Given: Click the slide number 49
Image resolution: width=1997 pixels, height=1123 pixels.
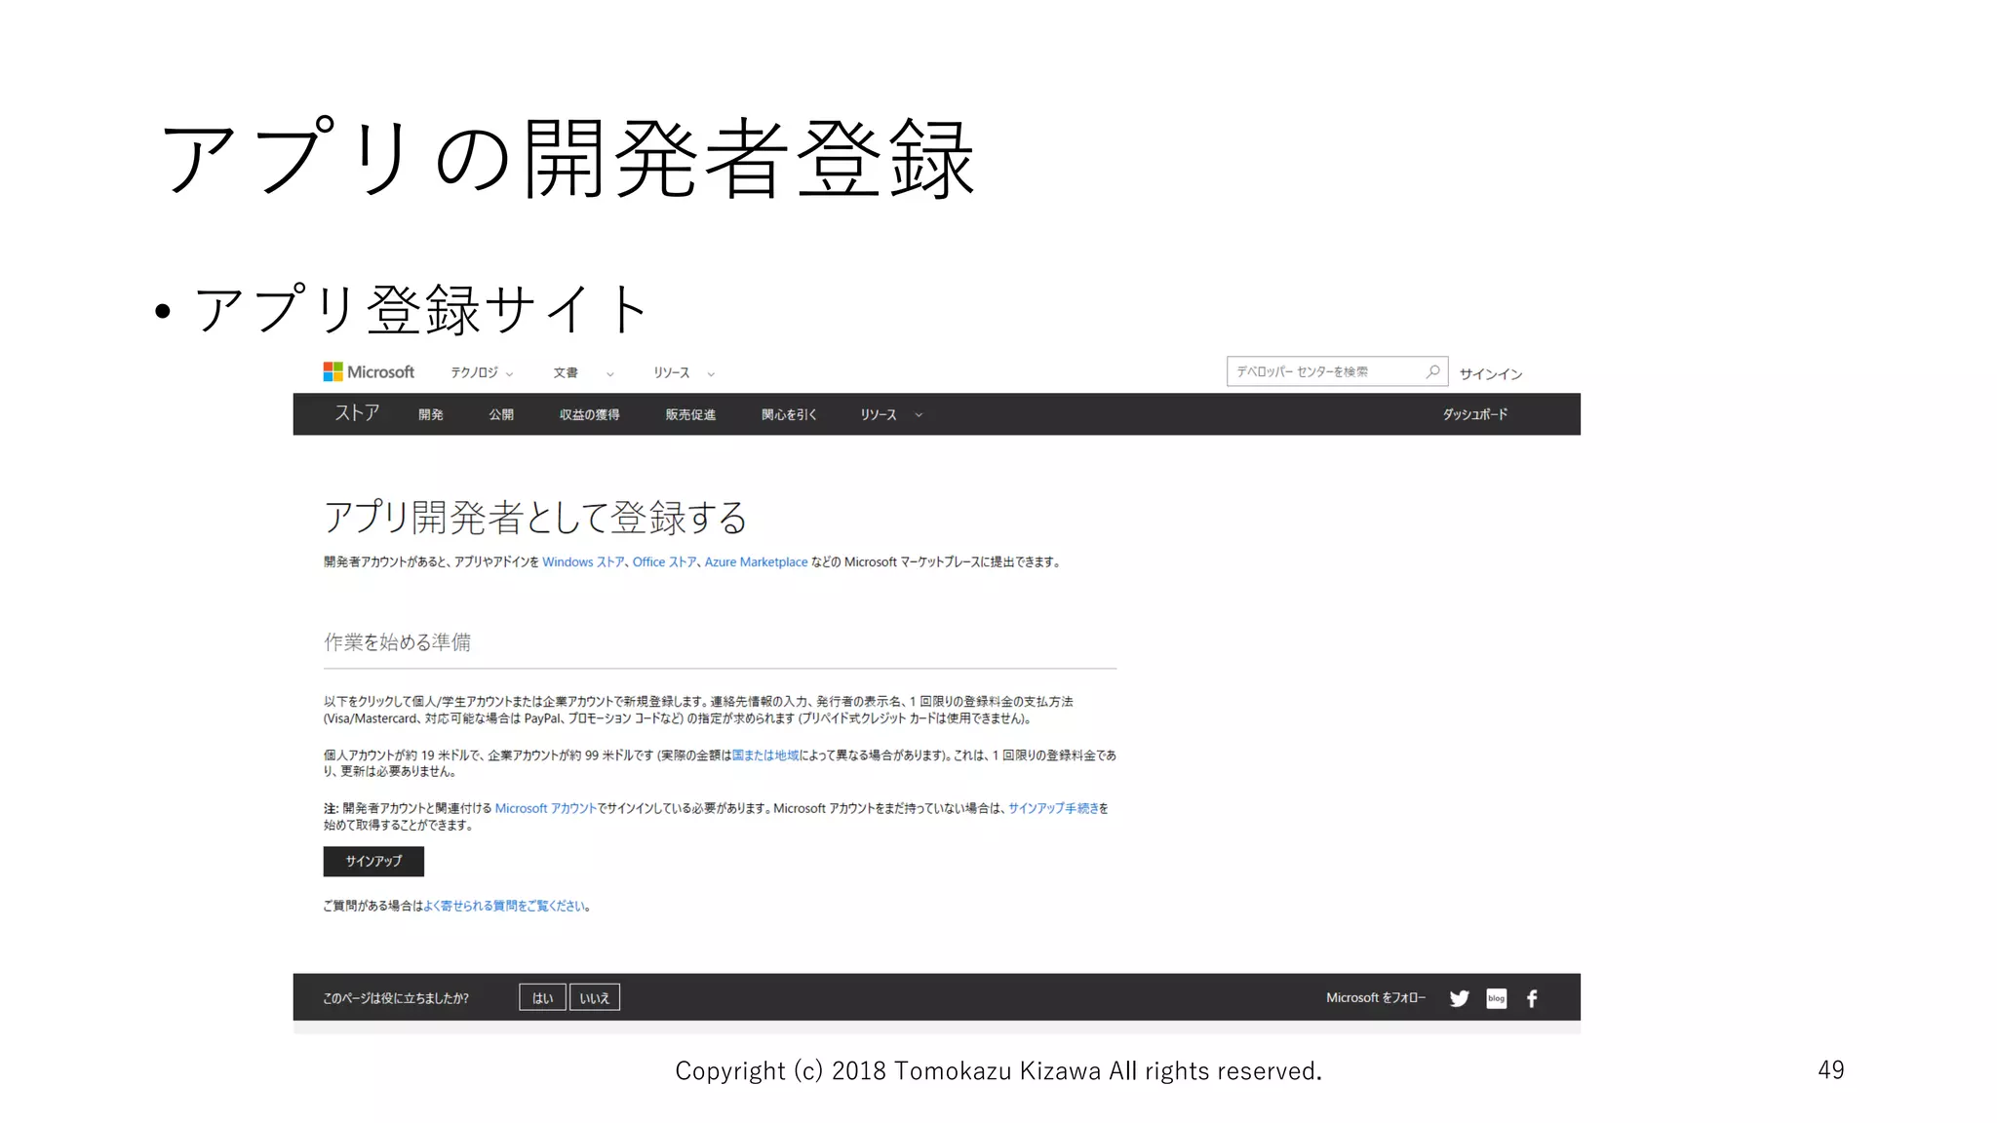Looking at the screenshot, I should (1831, 1069).
